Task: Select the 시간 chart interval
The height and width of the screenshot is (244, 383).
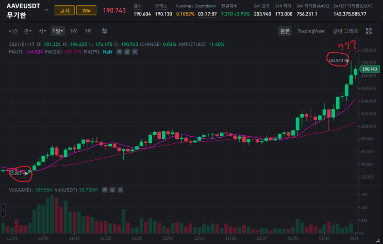Action: pos(13,31)
